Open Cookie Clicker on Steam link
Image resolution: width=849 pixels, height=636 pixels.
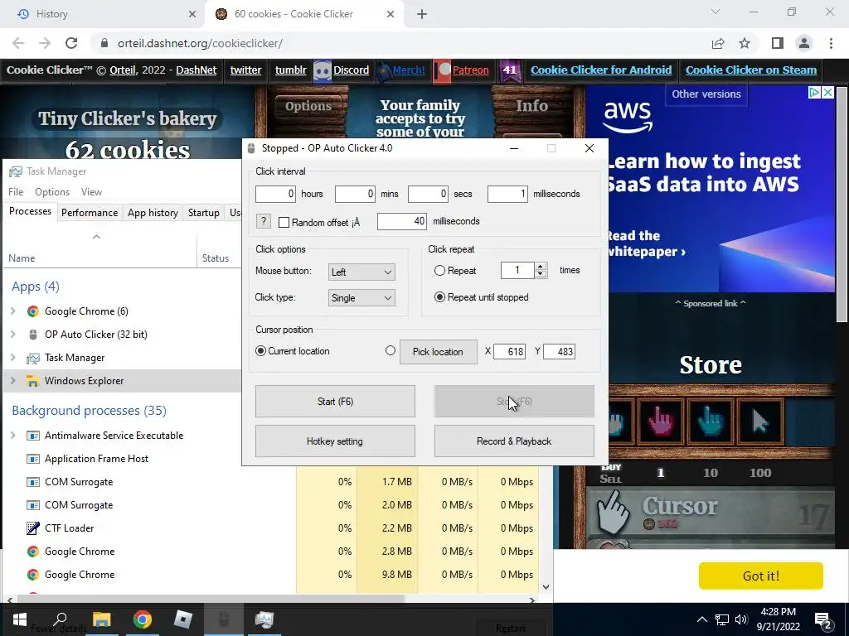click(751, 70)
